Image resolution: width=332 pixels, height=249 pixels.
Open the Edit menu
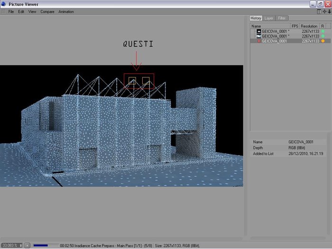tap(21, 12)
